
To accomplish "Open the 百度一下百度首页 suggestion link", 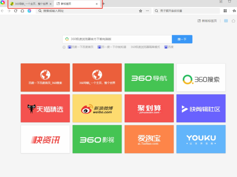I will tap(81, 47).
